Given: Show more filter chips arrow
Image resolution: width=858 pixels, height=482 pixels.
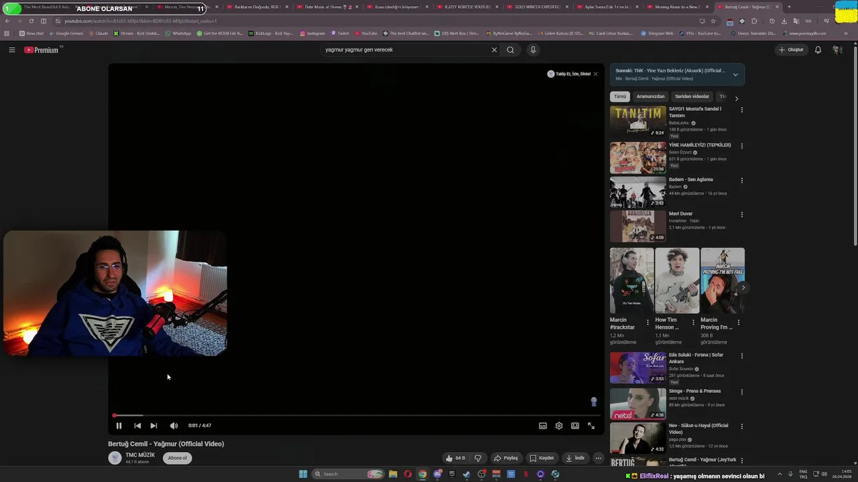Looking at the screenshot, I should (737, 98).
